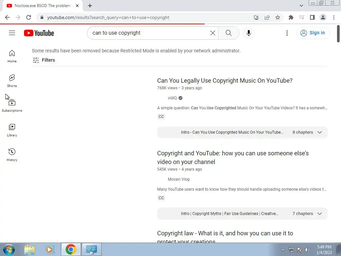This screenshot has width=341, height=256.
Task: Open the 'Copyright law - What is it' video
Action: tap(225, 237)
